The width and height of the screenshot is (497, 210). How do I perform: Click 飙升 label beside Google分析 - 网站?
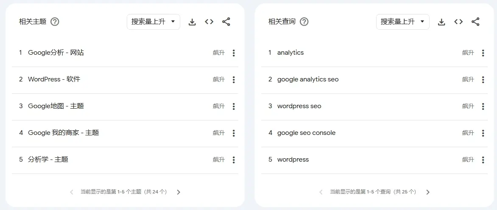pos(219,53)
